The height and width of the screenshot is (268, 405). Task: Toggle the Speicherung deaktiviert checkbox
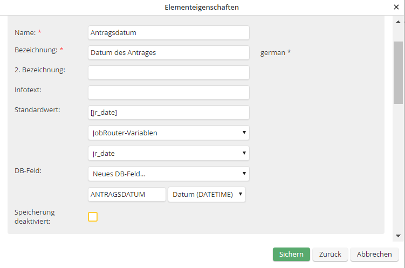point(93,217)
